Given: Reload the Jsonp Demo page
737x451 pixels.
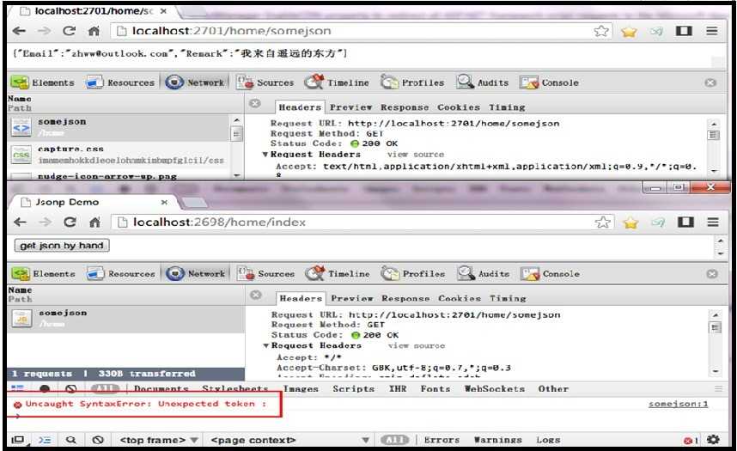Looking at the screenshot, I should 70,222.
